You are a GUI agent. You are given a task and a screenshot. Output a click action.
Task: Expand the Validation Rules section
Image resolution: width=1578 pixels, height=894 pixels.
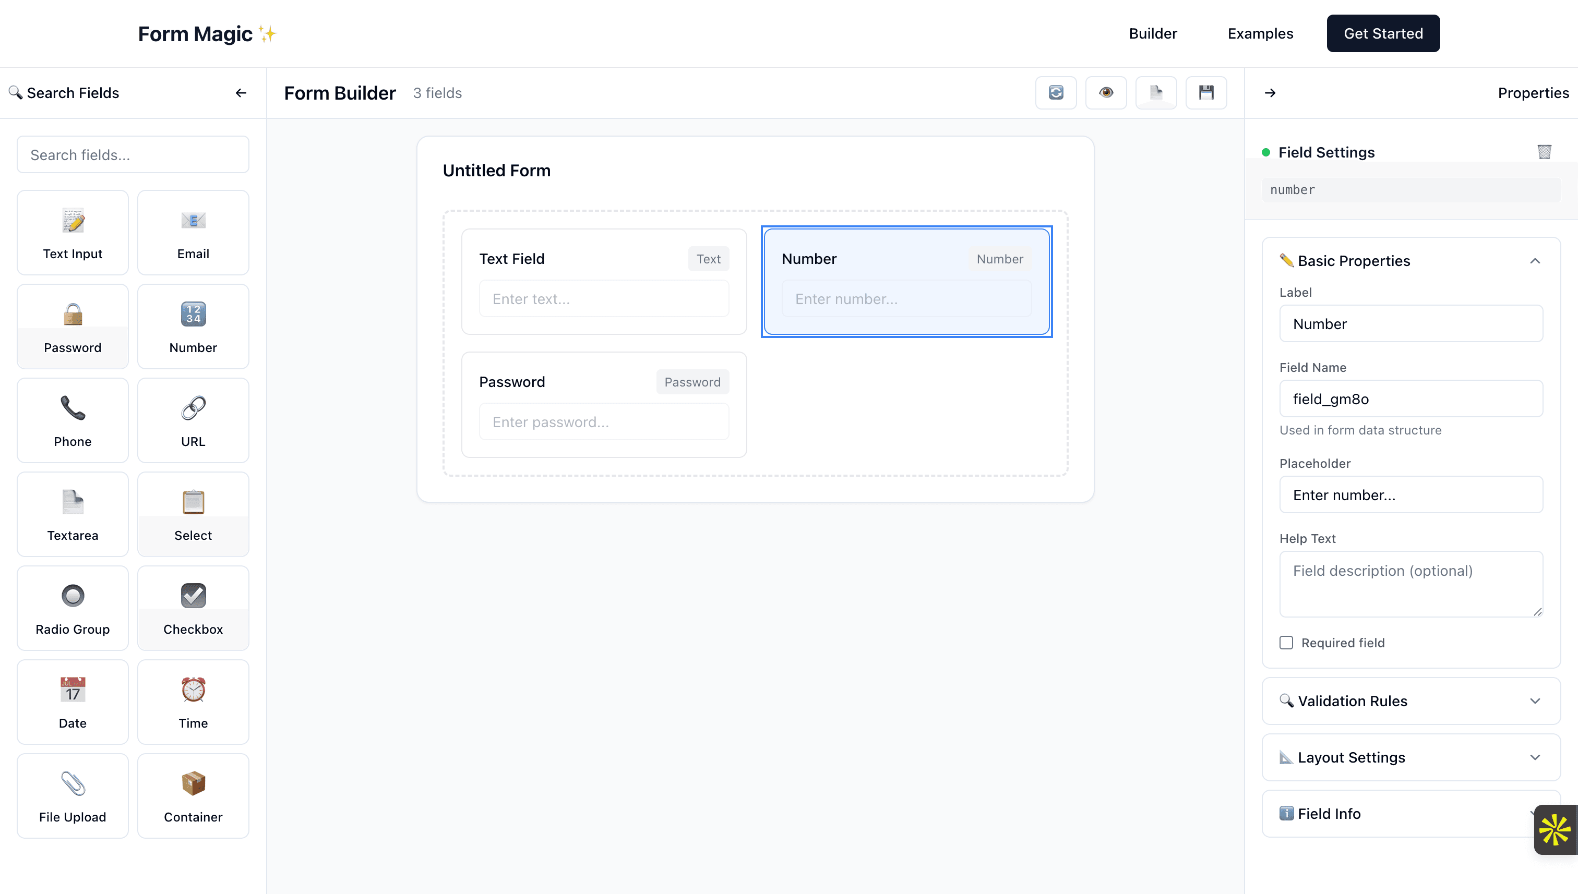click(1534, 700)
